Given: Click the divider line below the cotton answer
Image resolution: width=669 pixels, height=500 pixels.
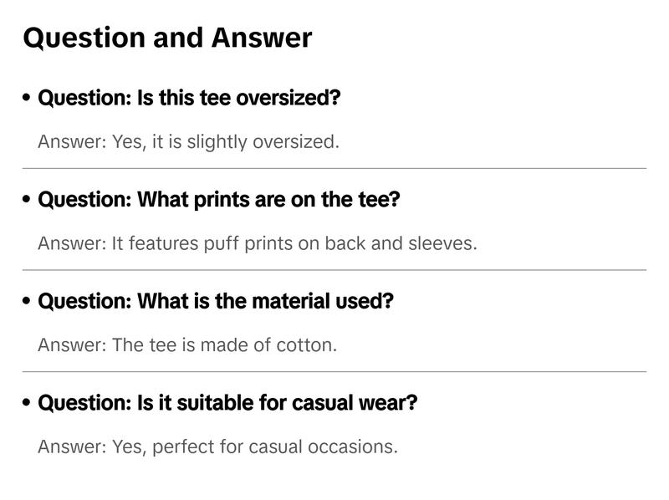Looking at the screenshot, I should [334, 371].
